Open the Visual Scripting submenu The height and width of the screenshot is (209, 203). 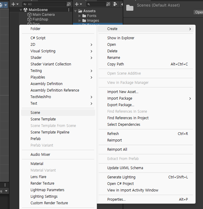58,51
